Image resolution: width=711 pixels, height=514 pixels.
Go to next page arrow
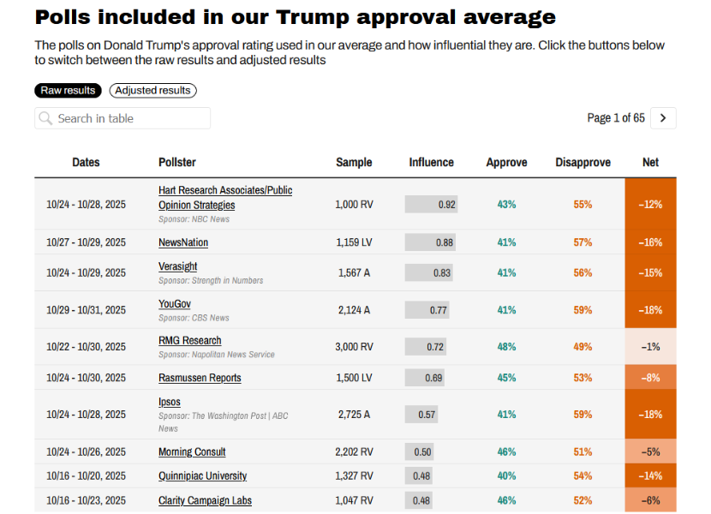[663, 118]
